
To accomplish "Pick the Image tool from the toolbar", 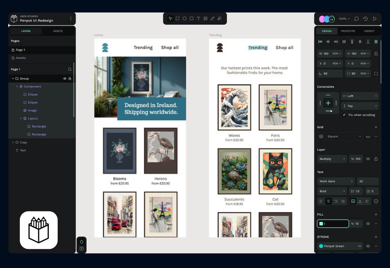I will click(206, 18).
